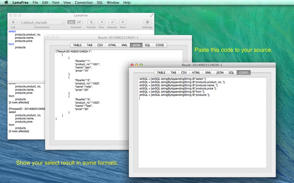Viewport: 294px width, 183px height.
Task: Click '{"Result-20140823124625-1":' JSON header line
Action: tap(74, 51)
